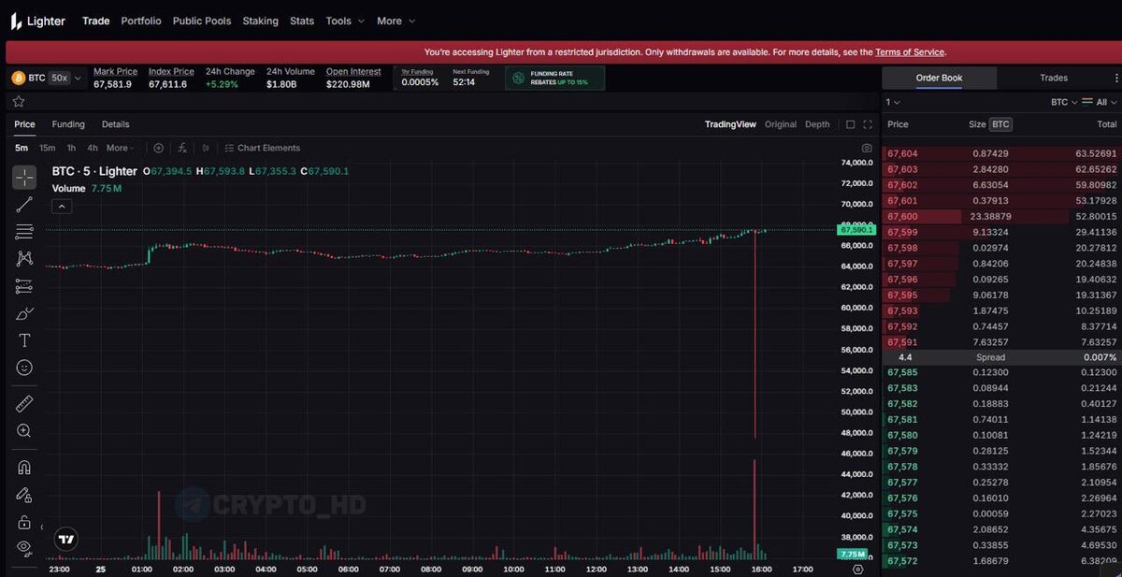The image size is (1122, 577).
Task: Click ask price 67,600 in order book
Action: pyautogui.click(x=902, y=216)
